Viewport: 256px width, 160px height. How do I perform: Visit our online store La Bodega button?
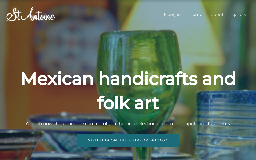pyautogui.click(x=128, y=140)
